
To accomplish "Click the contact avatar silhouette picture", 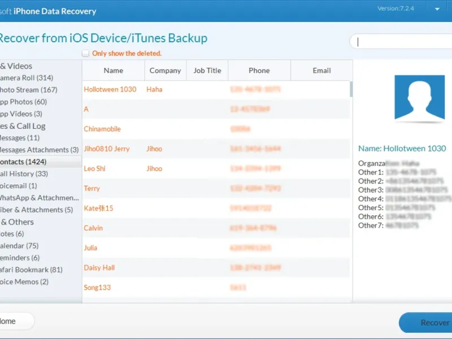I will pyautogui.click(x=419, y=98).
